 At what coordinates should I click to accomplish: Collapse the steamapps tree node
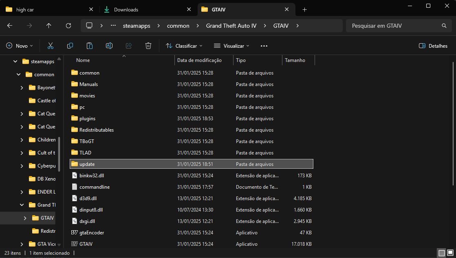(x=15, y=62)
